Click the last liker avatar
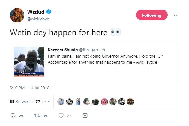Screen dimensions: 189x126 130,102
